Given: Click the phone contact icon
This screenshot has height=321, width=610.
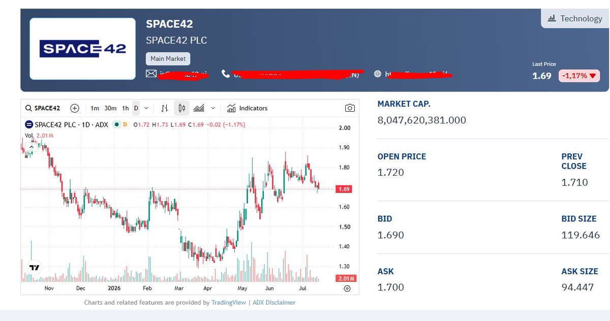Looking at the screenshot, I should click(x=226, y=74).
